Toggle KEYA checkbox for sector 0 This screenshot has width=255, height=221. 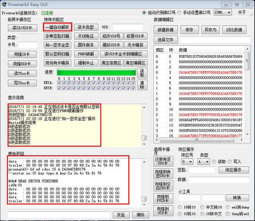pos(59,83)
